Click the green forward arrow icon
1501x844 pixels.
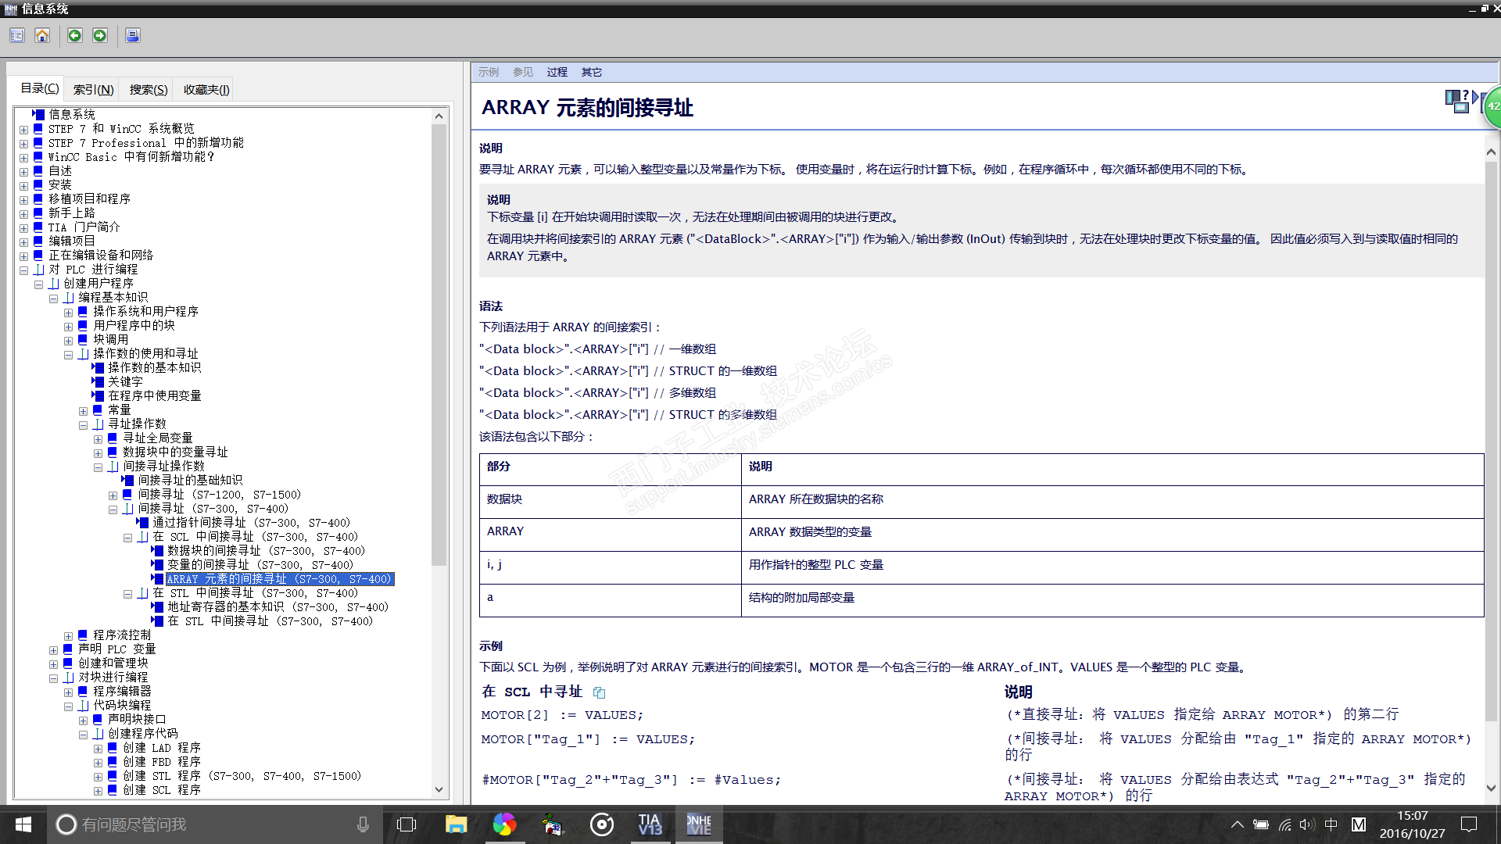[100, 36]
